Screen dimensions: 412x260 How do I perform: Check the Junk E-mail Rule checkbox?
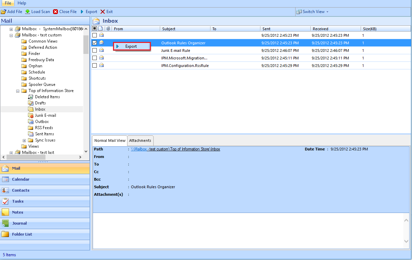tap(95, 50)
